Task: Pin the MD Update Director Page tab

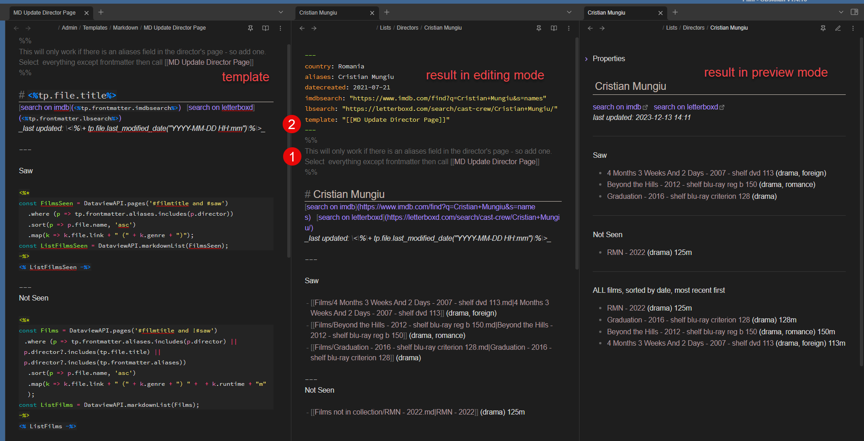Action: [x=250, y=28]
